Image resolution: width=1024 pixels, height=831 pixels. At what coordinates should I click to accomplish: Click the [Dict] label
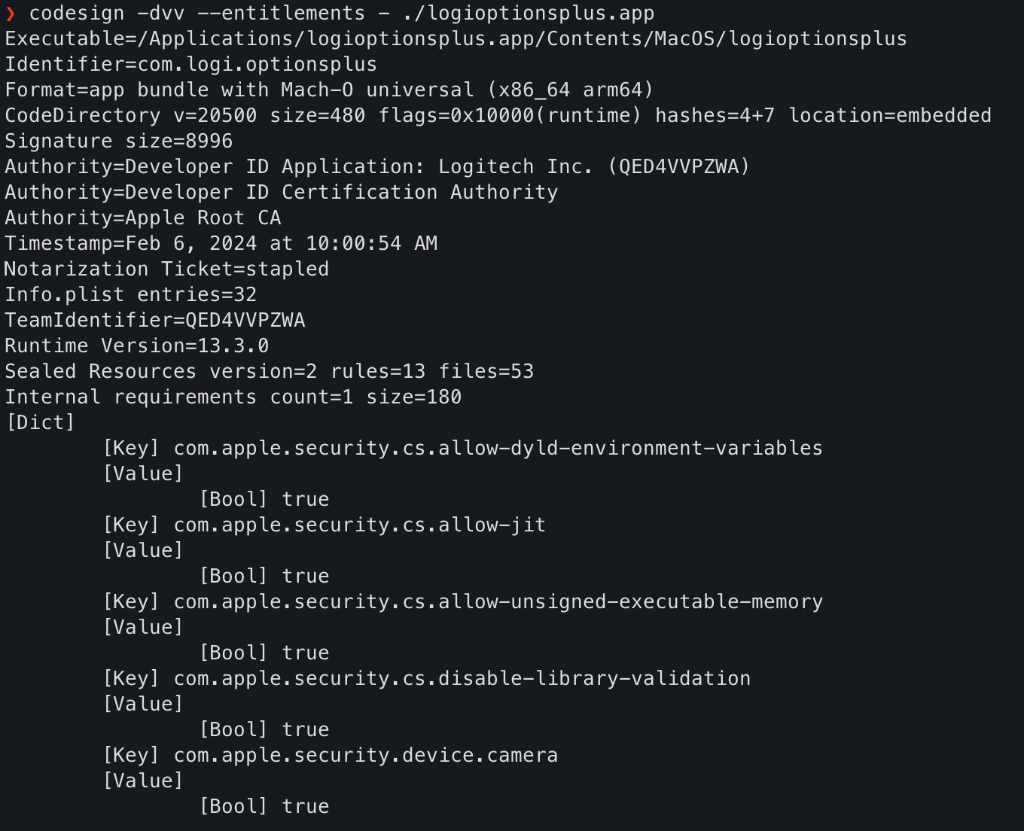[x=40, y=423]
